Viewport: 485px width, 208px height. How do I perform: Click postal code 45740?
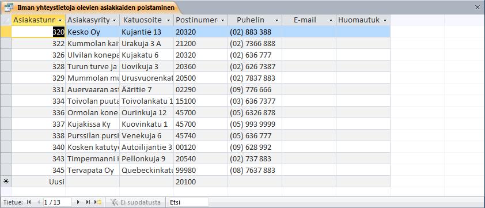[201, 135]
